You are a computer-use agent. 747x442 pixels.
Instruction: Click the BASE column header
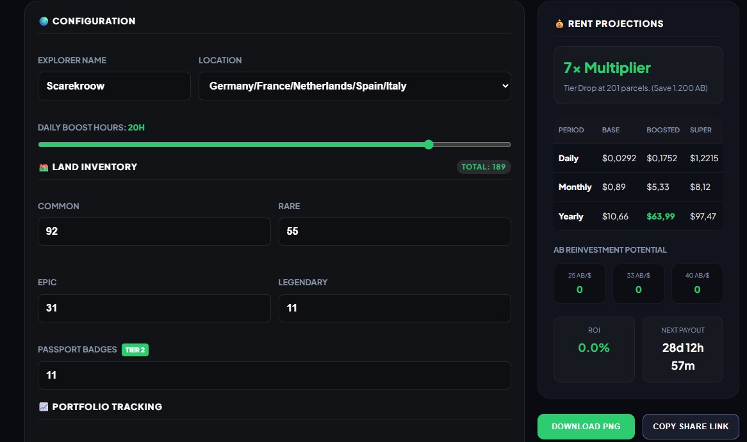[x=611, y=130]
